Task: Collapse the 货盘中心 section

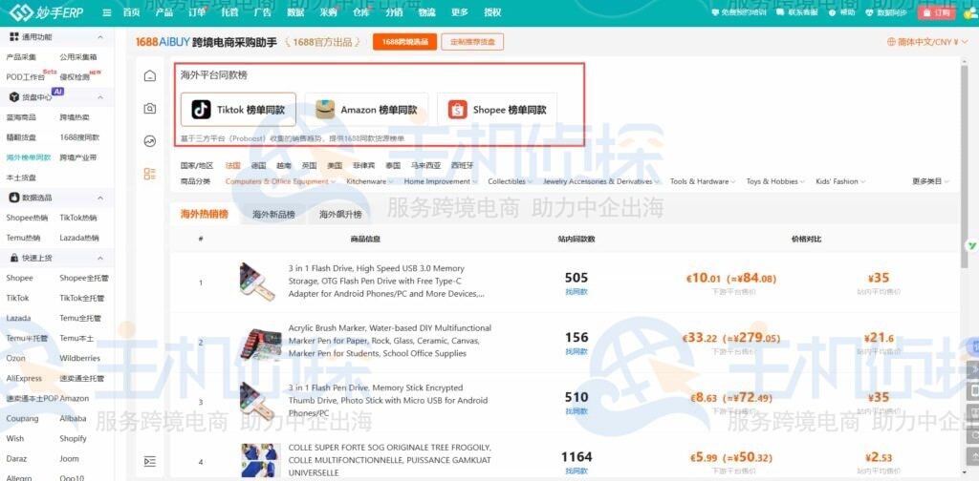Action: [100, 97]
